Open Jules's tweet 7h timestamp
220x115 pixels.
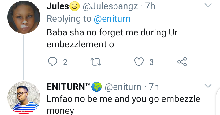[150, 6]
